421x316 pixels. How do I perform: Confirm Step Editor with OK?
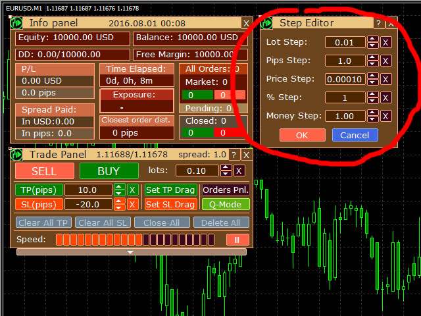(303, 135)
